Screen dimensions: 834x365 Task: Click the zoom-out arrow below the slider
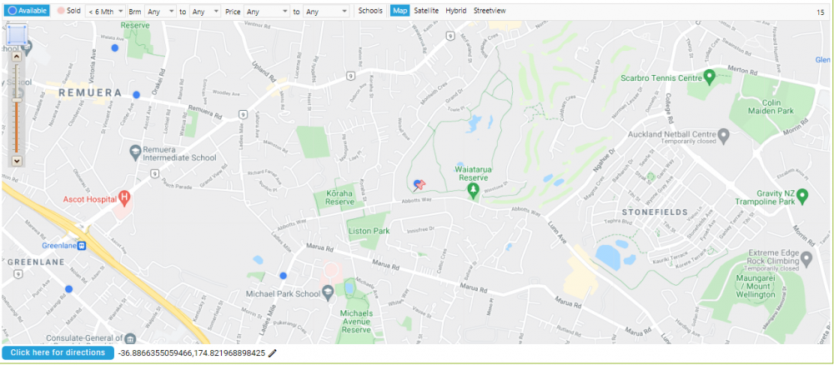pos(17,161)
